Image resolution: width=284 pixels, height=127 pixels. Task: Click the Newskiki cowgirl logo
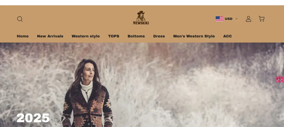point(141,17)
